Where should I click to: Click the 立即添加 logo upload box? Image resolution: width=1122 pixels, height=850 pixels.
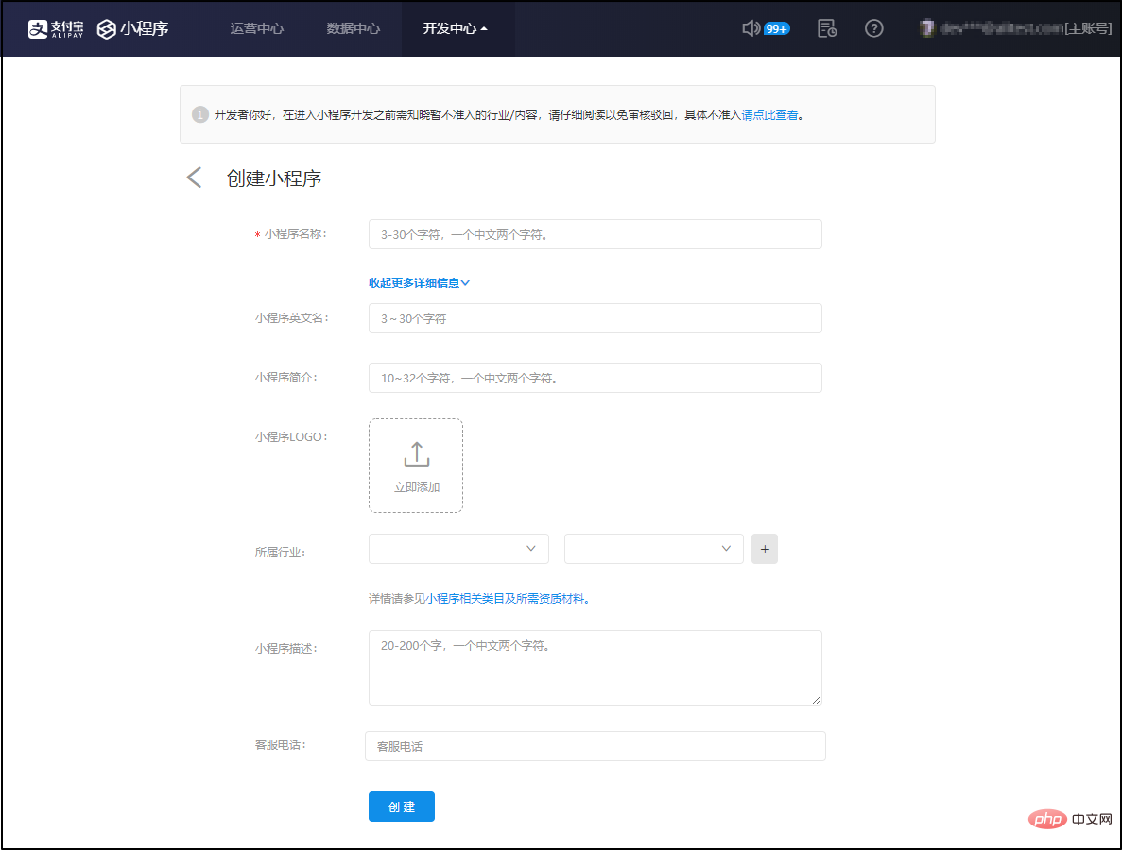416,466
